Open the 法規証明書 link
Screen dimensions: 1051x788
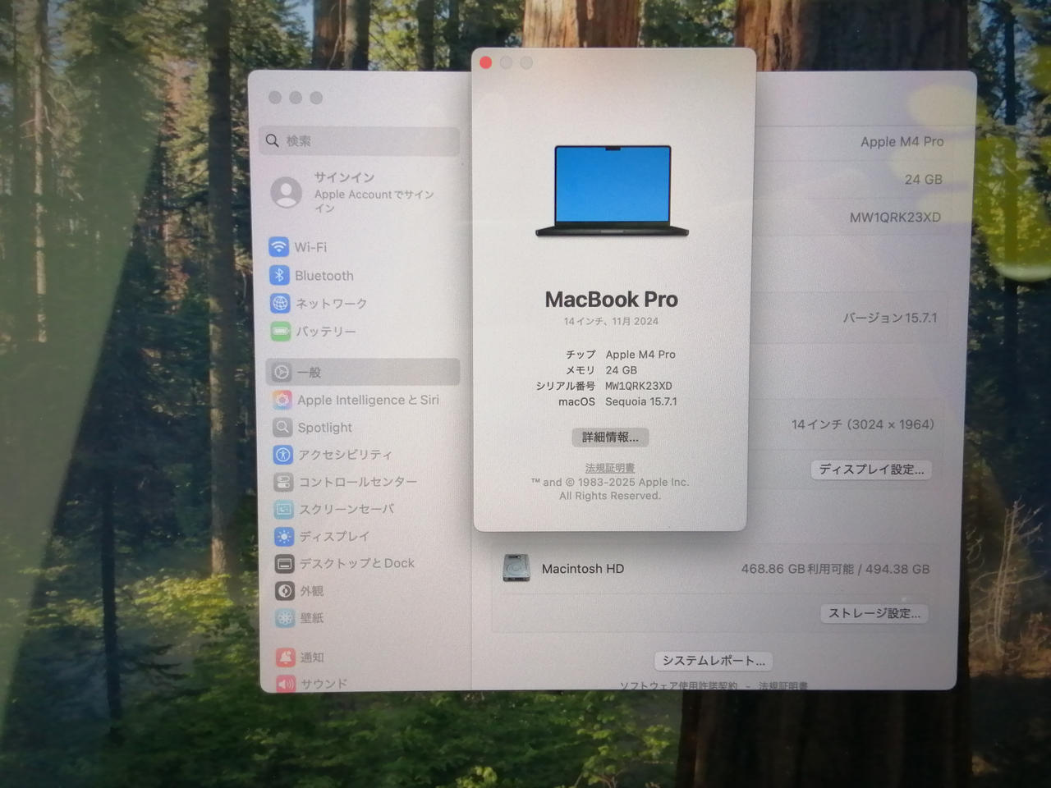pyautogui.click(x=609, y=468)
